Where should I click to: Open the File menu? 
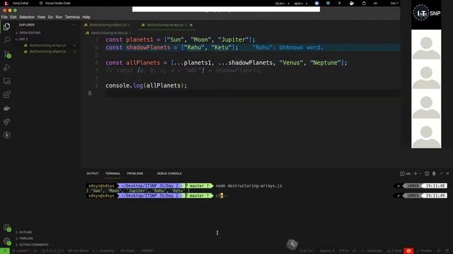tap(4, 17)
